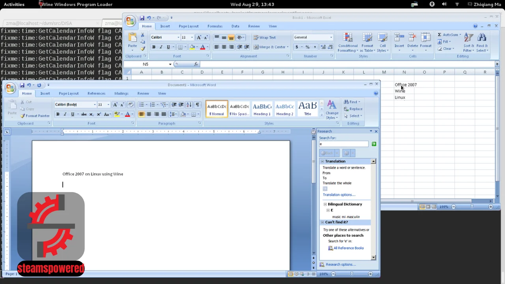
Task: Open Word's Page Layout tab
Action: point(69,93)
